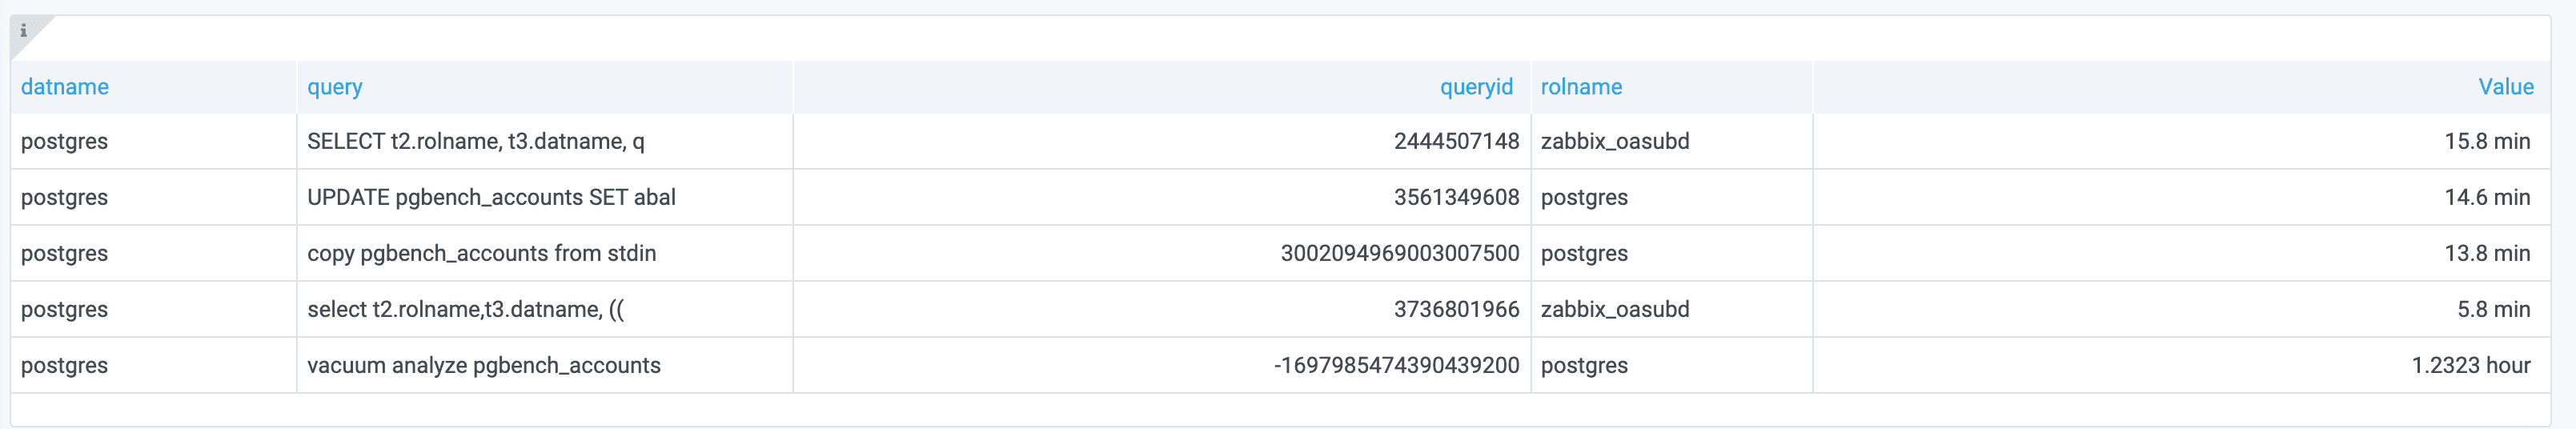Screen dimensions: 2576x429
Task: Click the copy pgbench_accounts from stdin cell
Action: [481, 253]
